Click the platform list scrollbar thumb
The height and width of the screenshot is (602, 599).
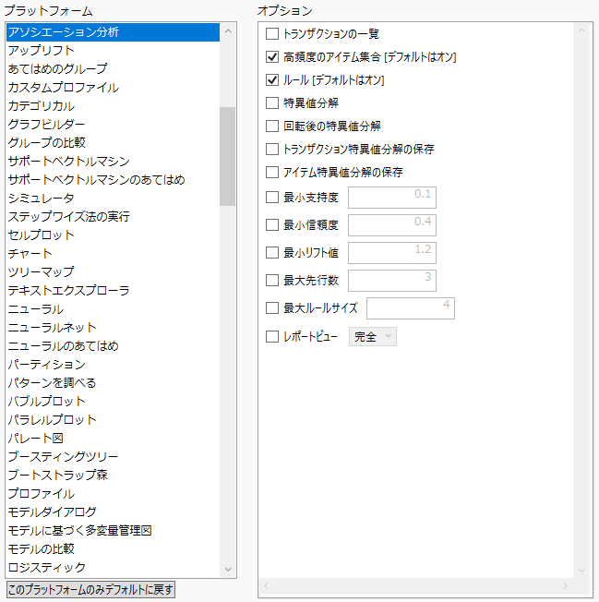[227, 155]
